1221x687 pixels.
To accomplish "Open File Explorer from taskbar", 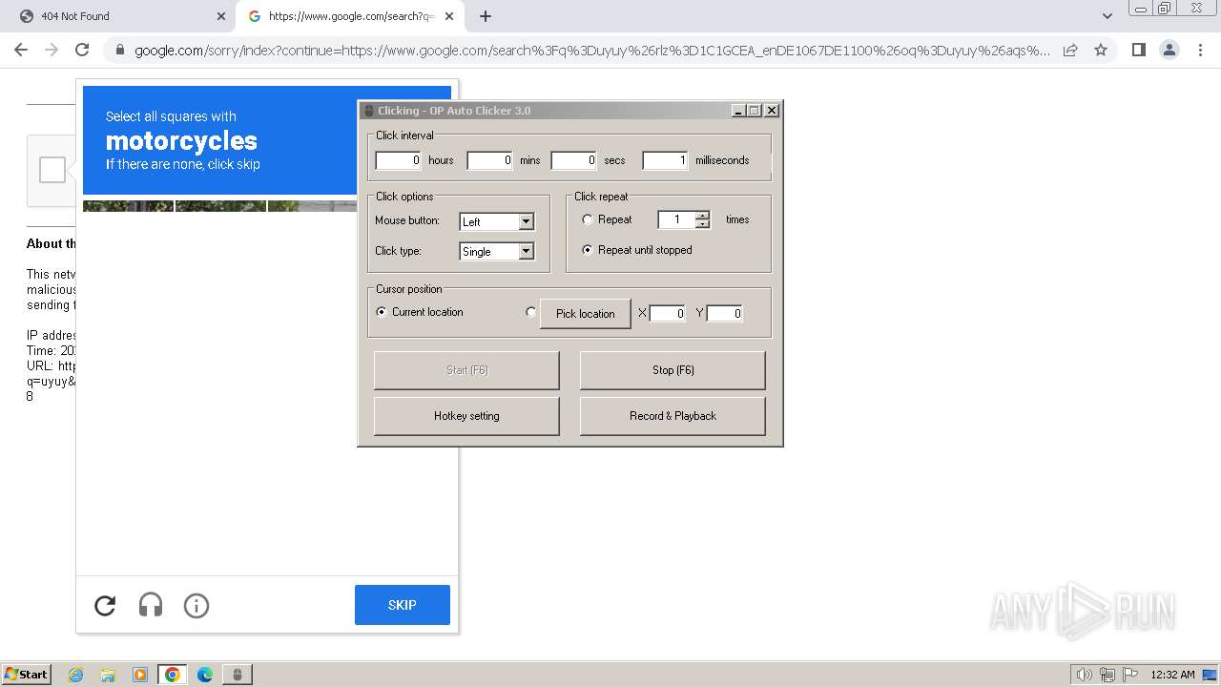I will [x=108, y=675].
